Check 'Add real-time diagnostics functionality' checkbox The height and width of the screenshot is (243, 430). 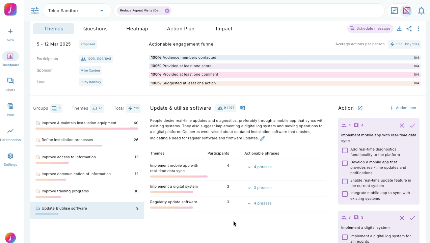[345, 151]
